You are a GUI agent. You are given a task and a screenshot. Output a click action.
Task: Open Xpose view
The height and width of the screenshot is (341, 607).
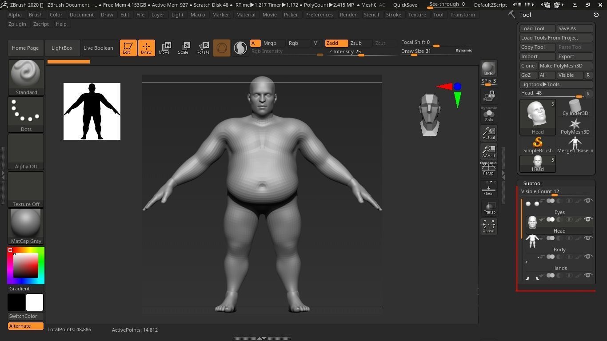(488, 226)
